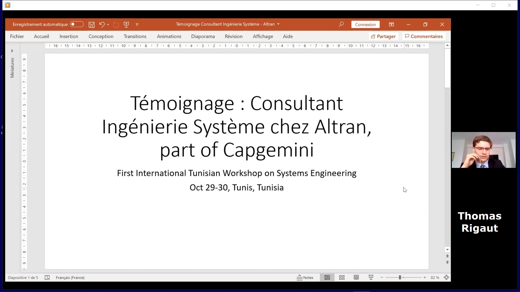The height and width of the screenshot is (292, 520).
Task: Fit slide to current window icon
Action: click(446, 278)
